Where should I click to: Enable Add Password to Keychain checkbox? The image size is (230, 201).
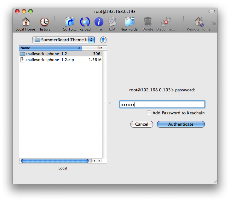coord(149,113)
